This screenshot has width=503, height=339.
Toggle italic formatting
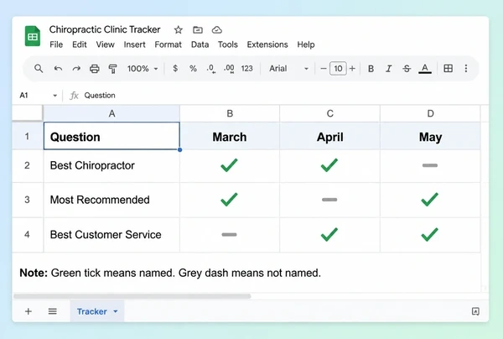pyautogui.click(x=389, y=69)
